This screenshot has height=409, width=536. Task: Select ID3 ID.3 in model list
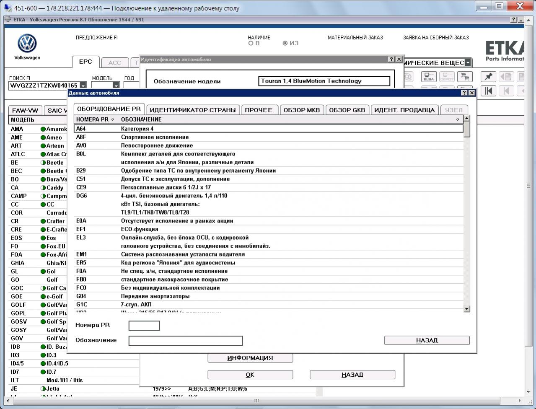(x=38, y=355)
